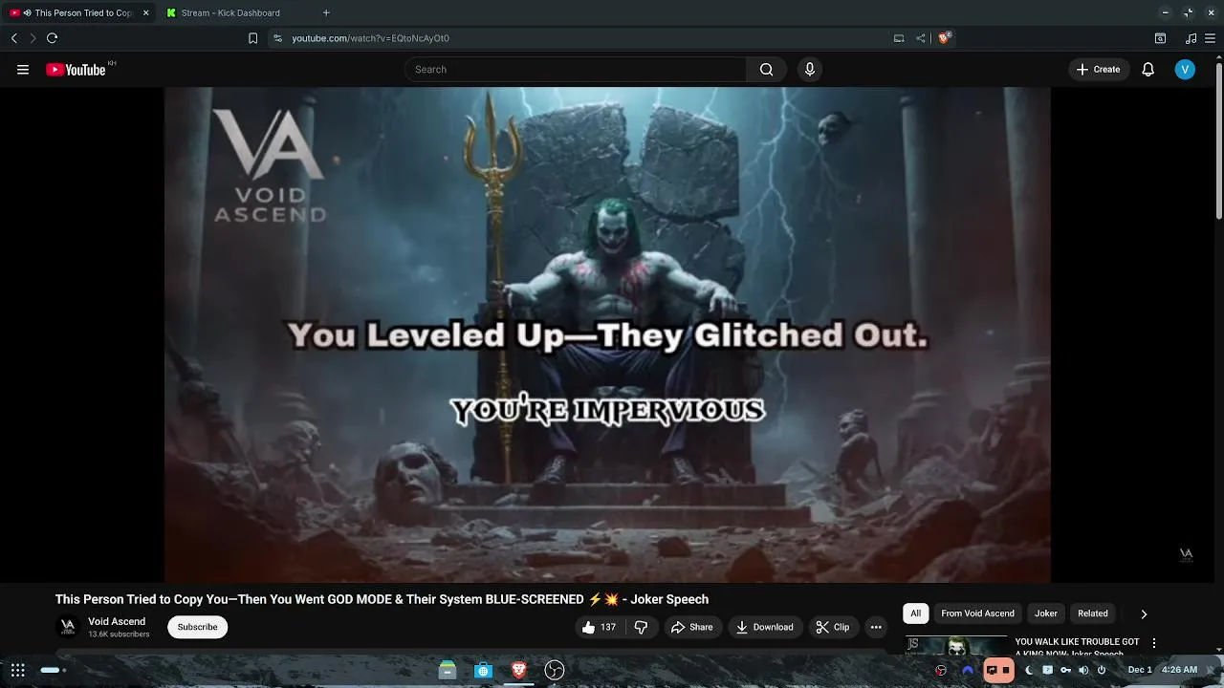Subscribe to Void Ascend channel

pos(197,627)
